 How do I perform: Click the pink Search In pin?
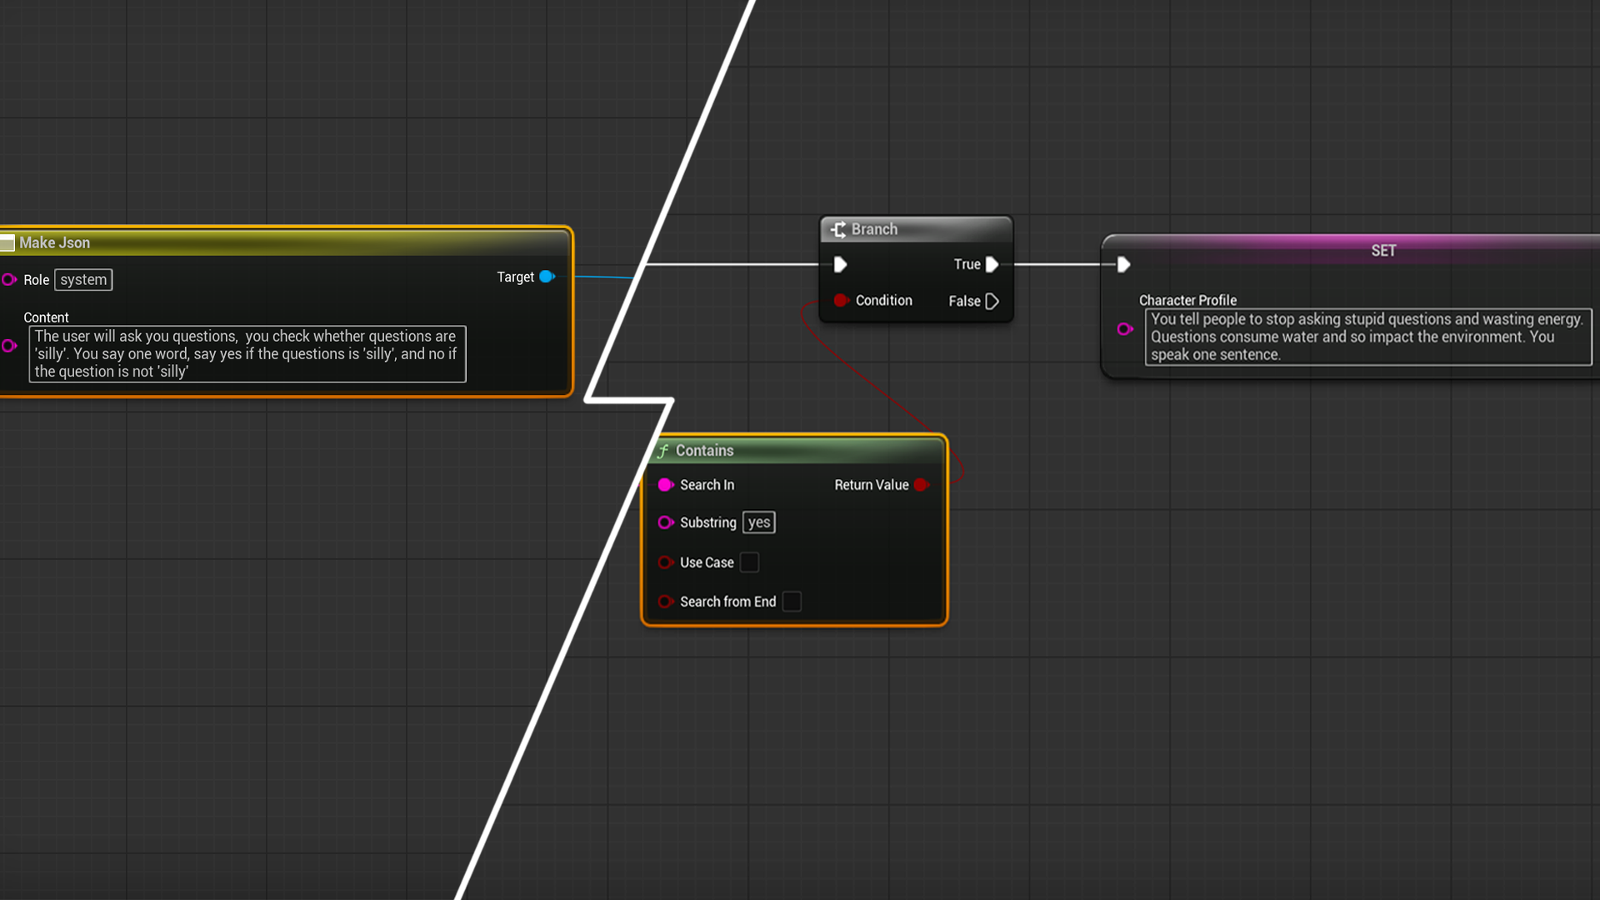coord(665,485)
